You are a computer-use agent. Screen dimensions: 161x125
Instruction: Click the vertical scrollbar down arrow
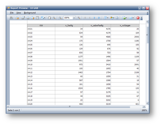pyautogui.click(x=147, y=103)
